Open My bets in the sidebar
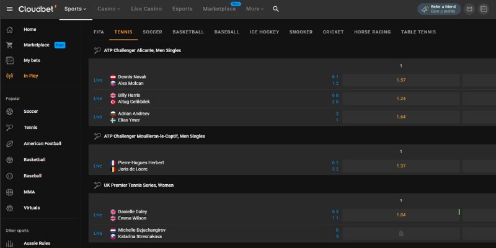 point(32,60)
